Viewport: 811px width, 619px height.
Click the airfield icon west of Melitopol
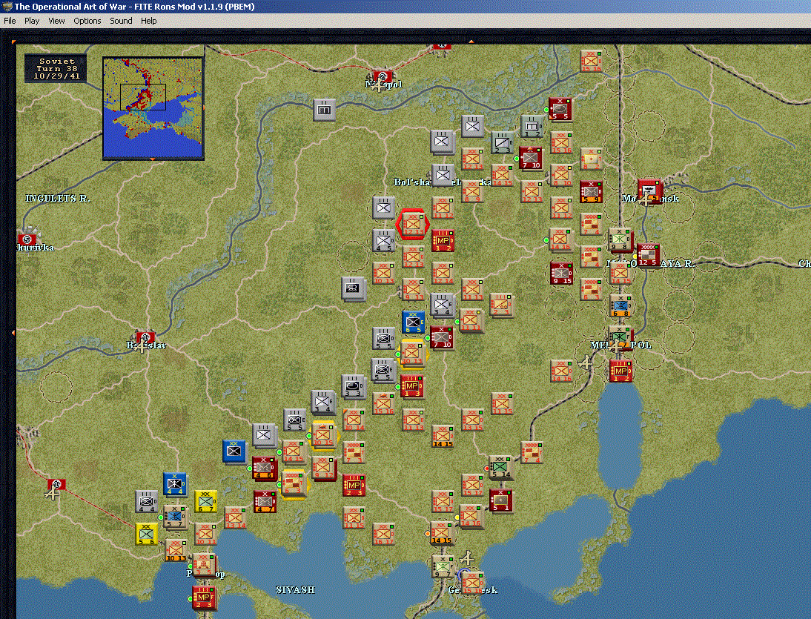pos(585,363)
